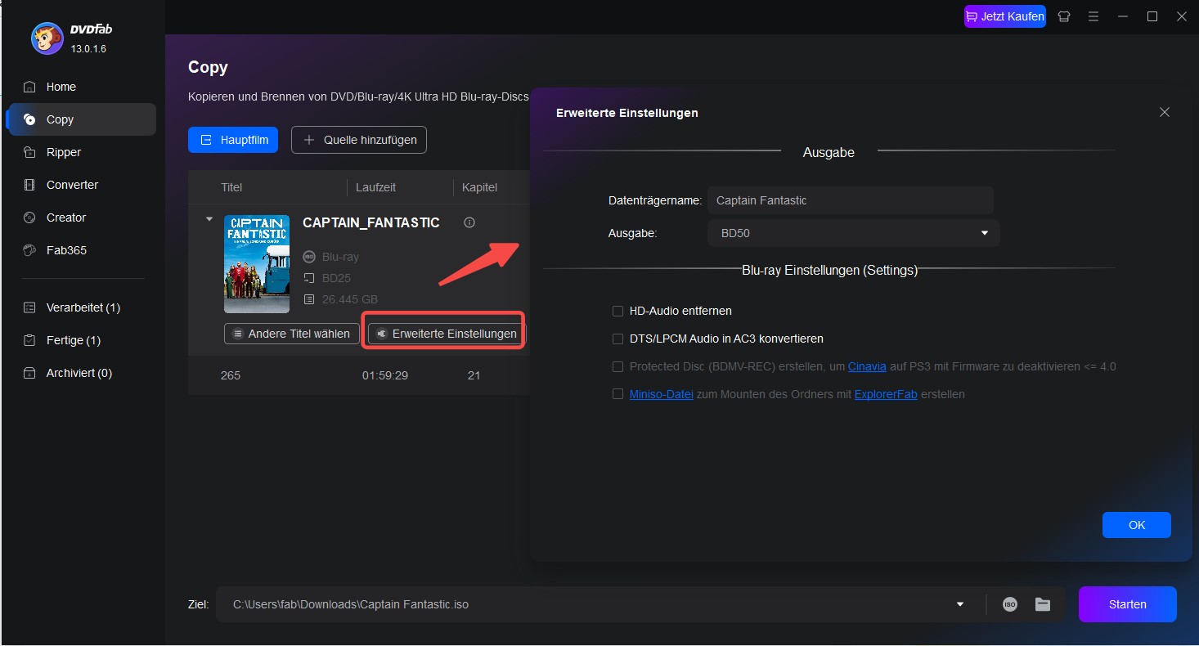The width and height of the screenshot is (1199, 646).
Task: Open output folder icon beside destination path
Action: tap(1043, 604)
